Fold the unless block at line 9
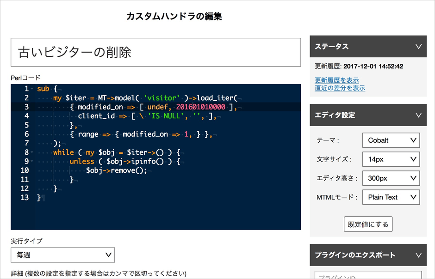Screen dimensions: 435x279 [x=32, y=161]
